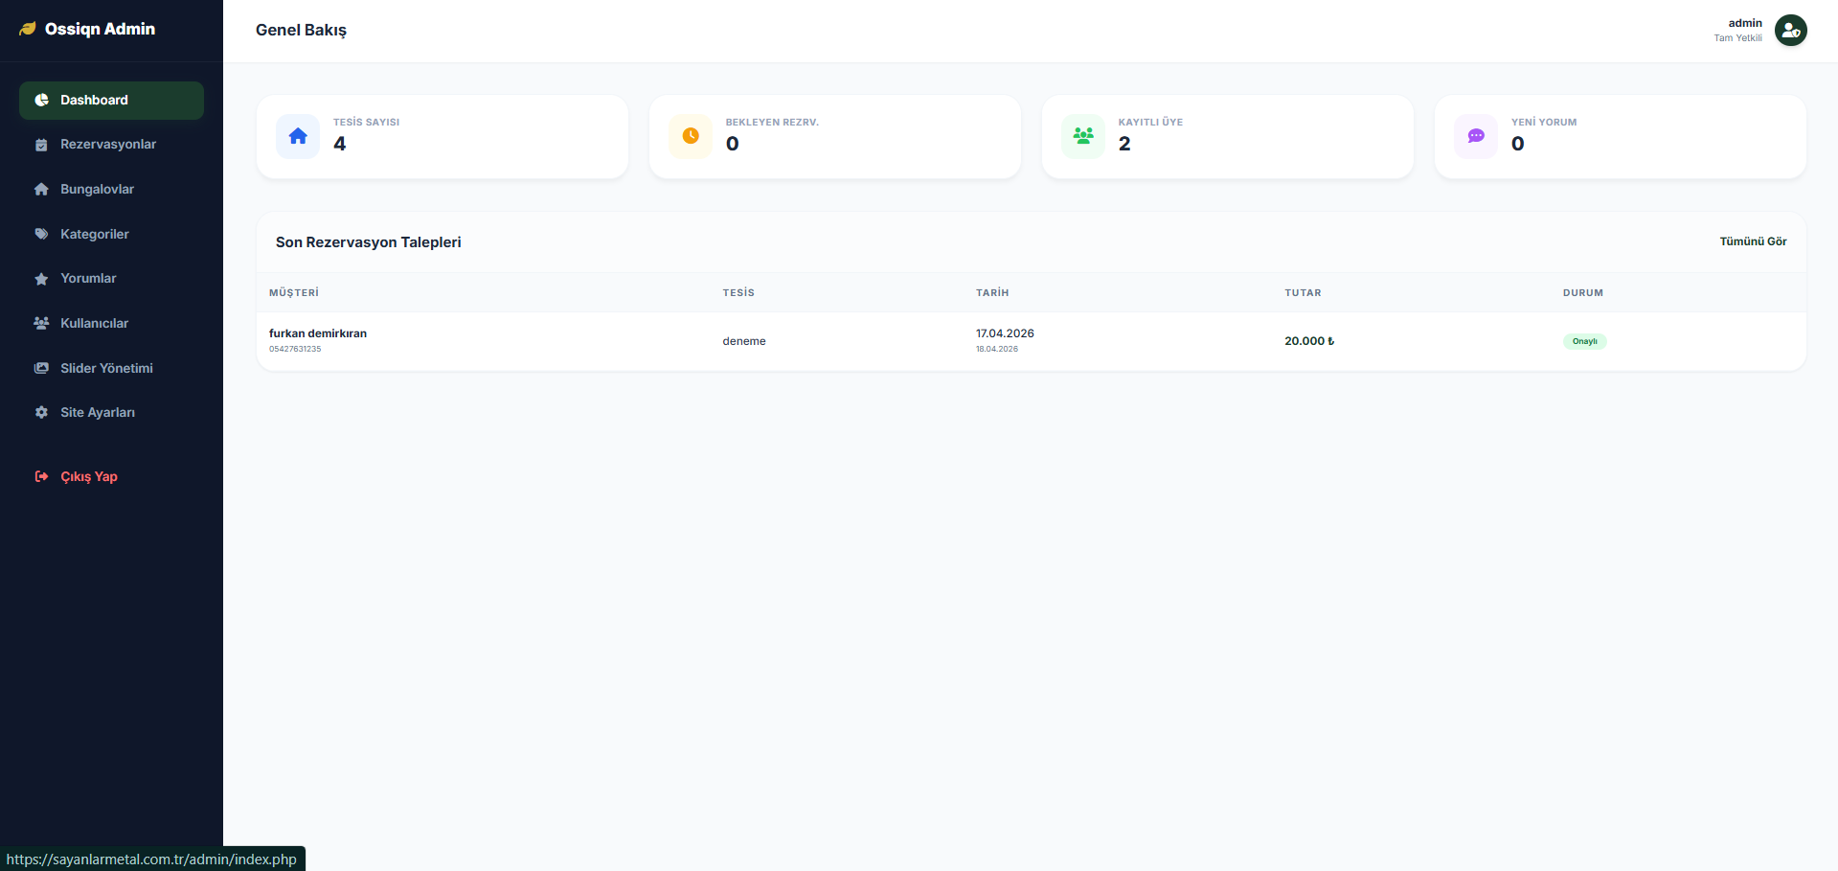1838x871 pixels.
Task: Click the Kategoriler tags icon
Action: pos(41,234)
